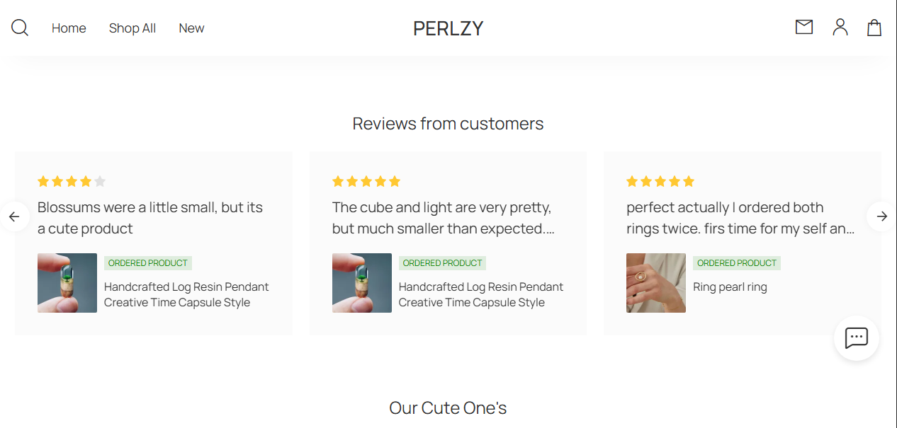The height and width of the screenshot is (428, 897).
Task: Select the New menu item
Action: coord(191,28)
